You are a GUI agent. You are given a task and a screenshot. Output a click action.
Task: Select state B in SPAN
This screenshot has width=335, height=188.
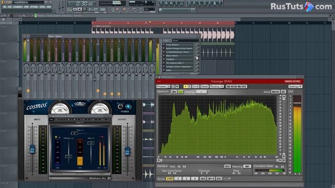click(189, 87)
